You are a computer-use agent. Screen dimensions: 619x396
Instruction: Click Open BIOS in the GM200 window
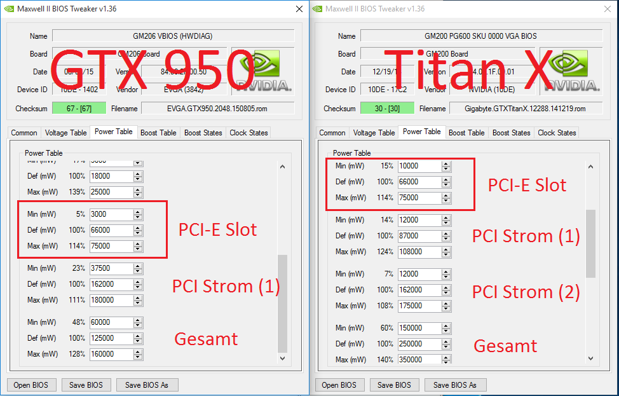(339, 385)
